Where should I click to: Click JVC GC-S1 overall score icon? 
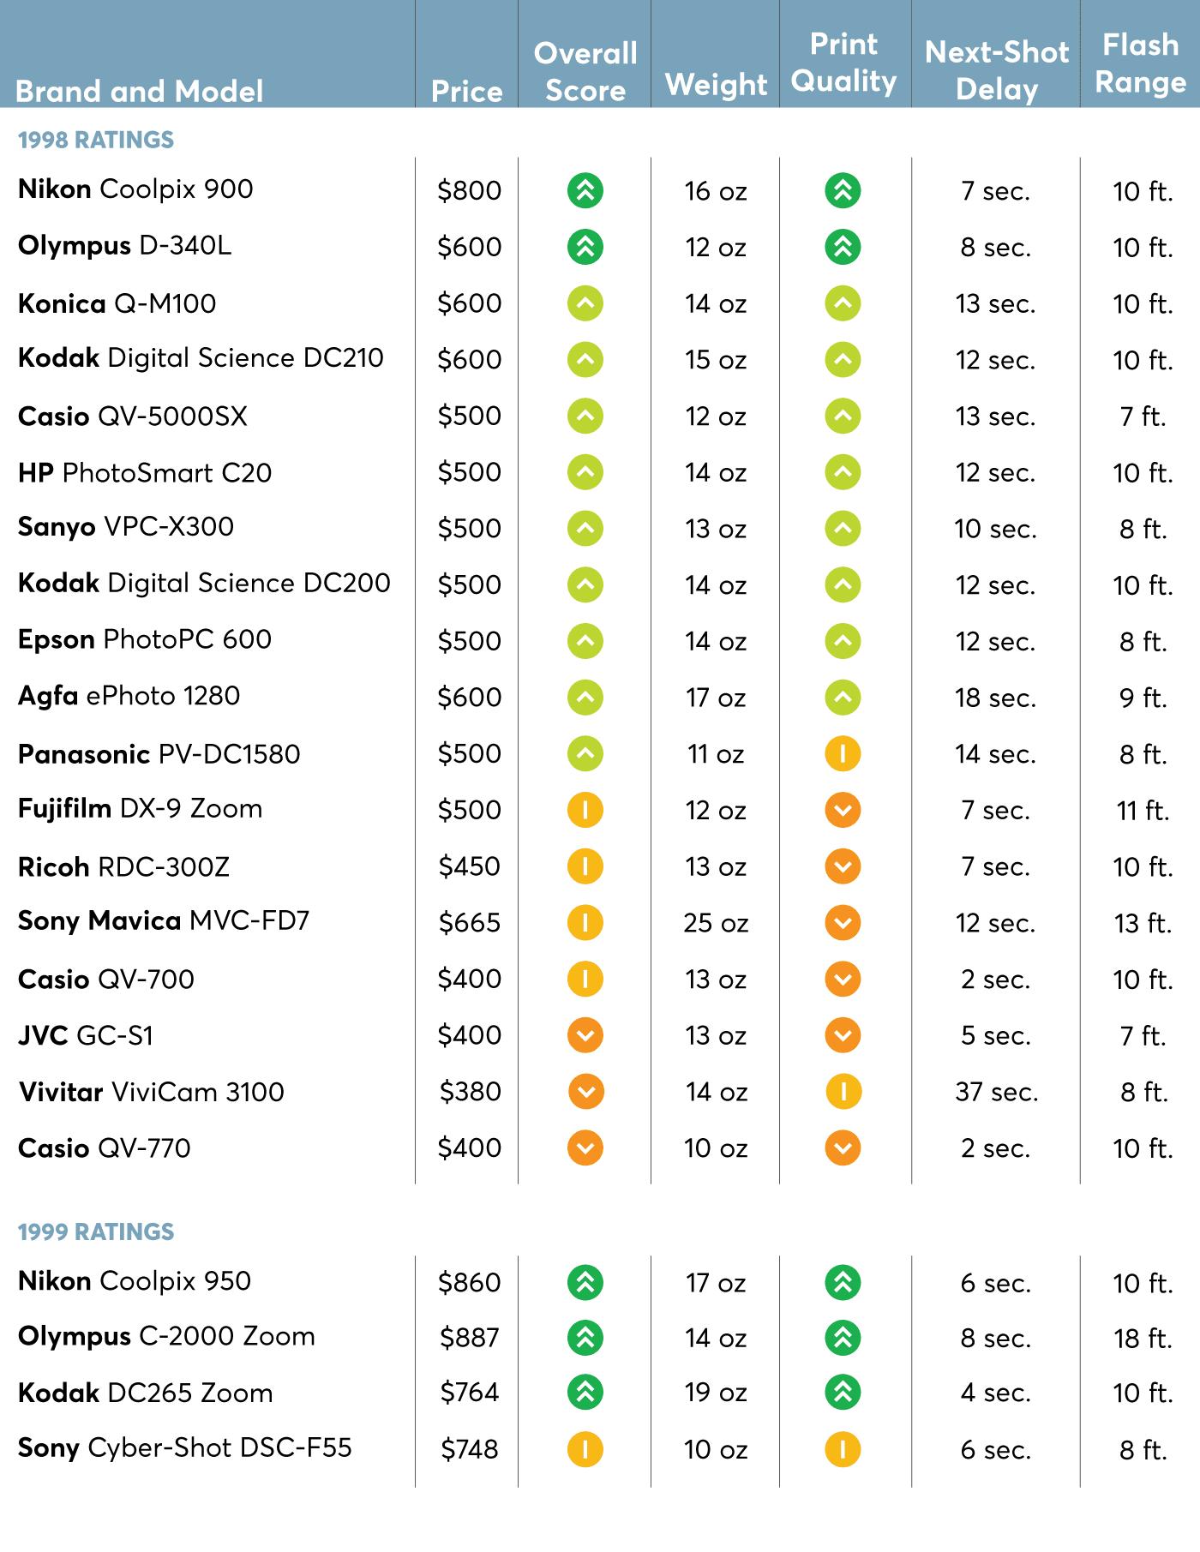pos(585,1035)
